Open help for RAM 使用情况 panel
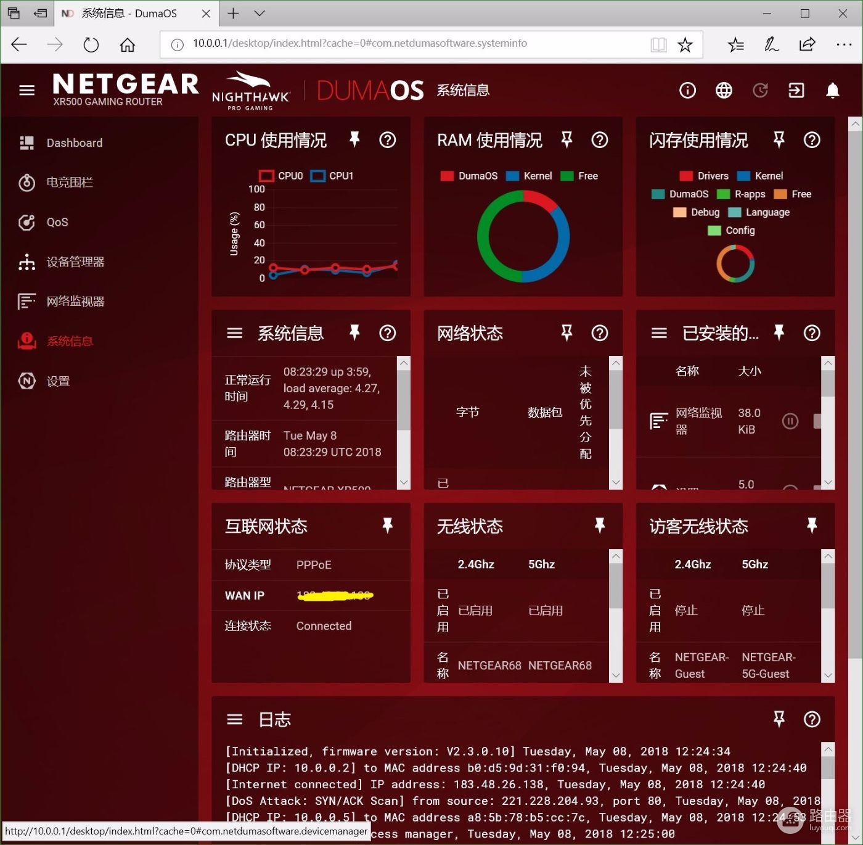 (599, 140)
